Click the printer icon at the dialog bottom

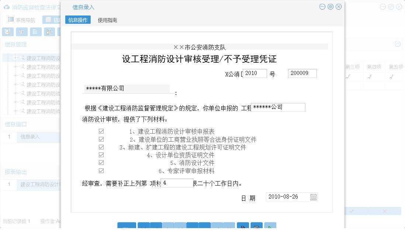pos(257,228)
